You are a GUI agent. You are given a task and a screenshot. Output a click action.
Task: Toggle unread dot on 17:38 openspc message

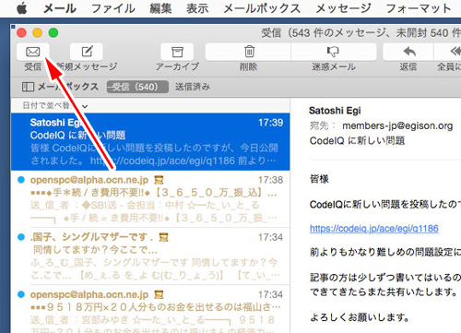pyautogui.click(x=21, y=180)
